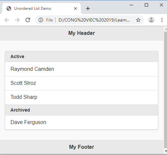167x155 pixels.
Task: Click the browser forward arrow
Action: coord(17,20)
